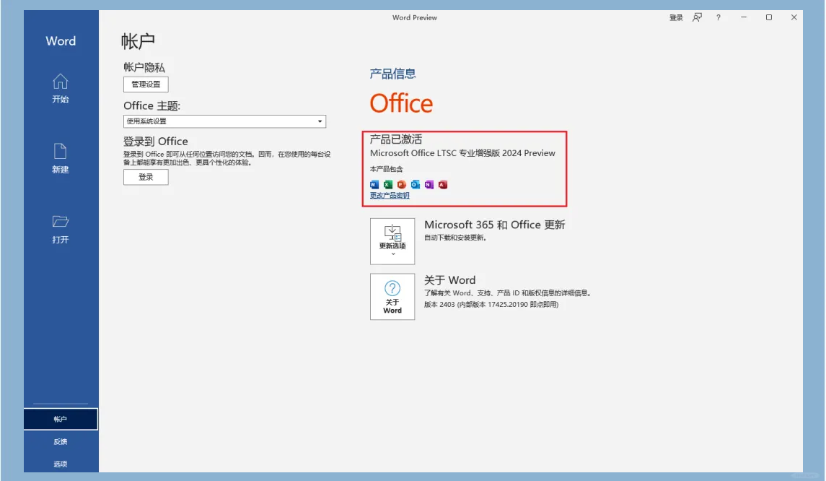
Task: Click the 产品信息 heading
Action: tap(393, 74)
